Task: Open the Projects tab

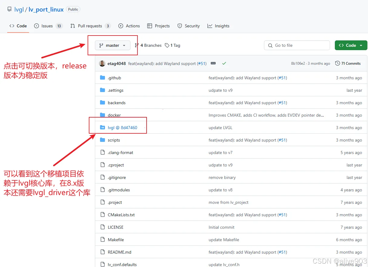Action: click(158, 26)
